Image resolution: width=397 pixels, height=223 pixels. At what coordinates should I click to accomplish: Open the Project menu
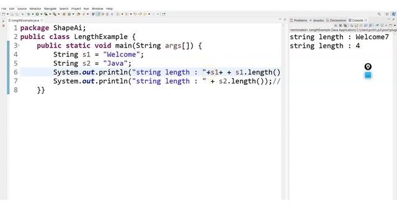pos(76,9)
